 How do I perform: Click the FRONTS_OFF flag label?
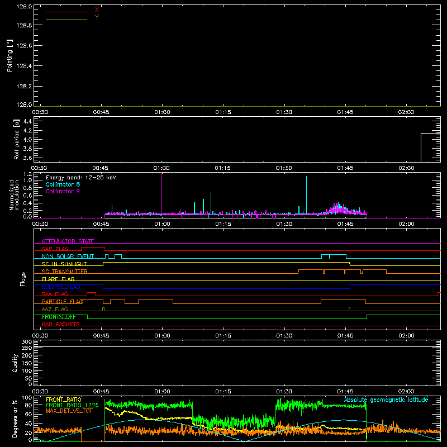[59, 317]
